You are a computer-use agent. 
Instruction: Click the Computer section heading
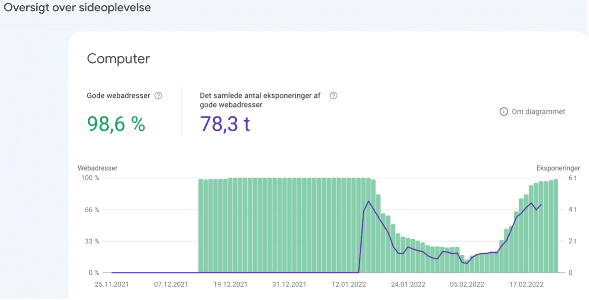pyautogui.click(x=119, y=59)
